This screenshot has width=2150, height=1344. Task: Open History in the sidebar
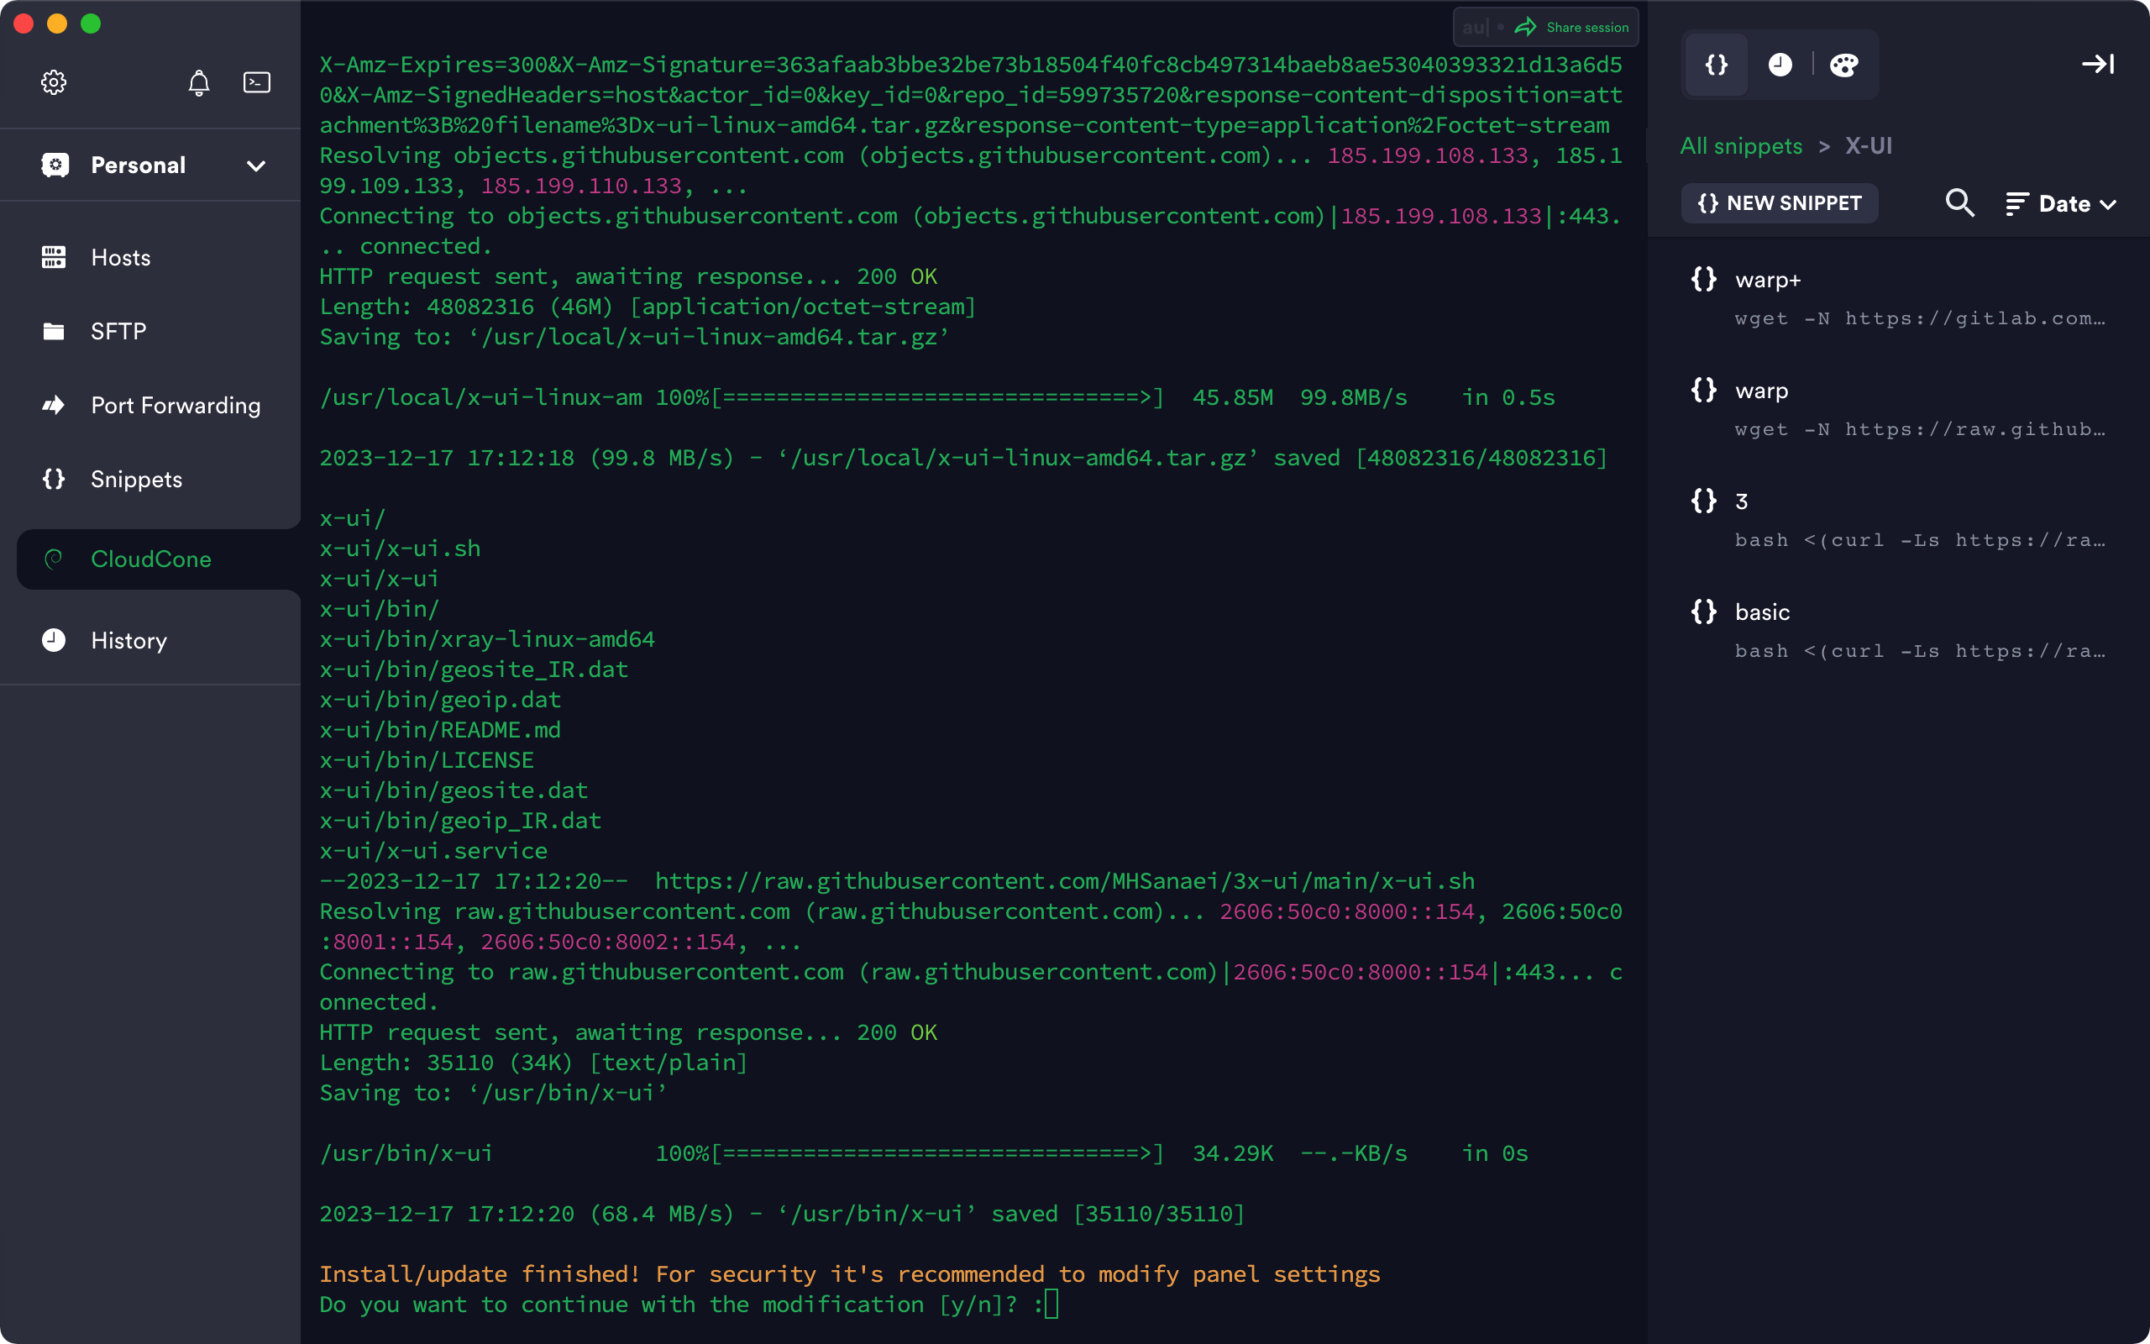click(151, 641)
